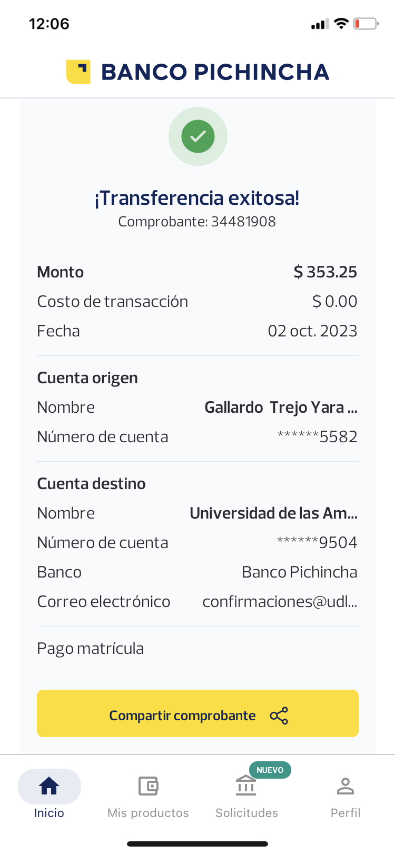Tap the comprobante number 34481908
The image size is (395, 855).
tap(243, 222)
